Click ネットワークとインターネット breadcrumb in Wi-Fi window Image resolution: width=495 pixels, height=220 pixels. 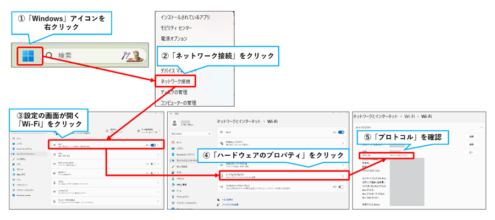[x=239, y=122]
